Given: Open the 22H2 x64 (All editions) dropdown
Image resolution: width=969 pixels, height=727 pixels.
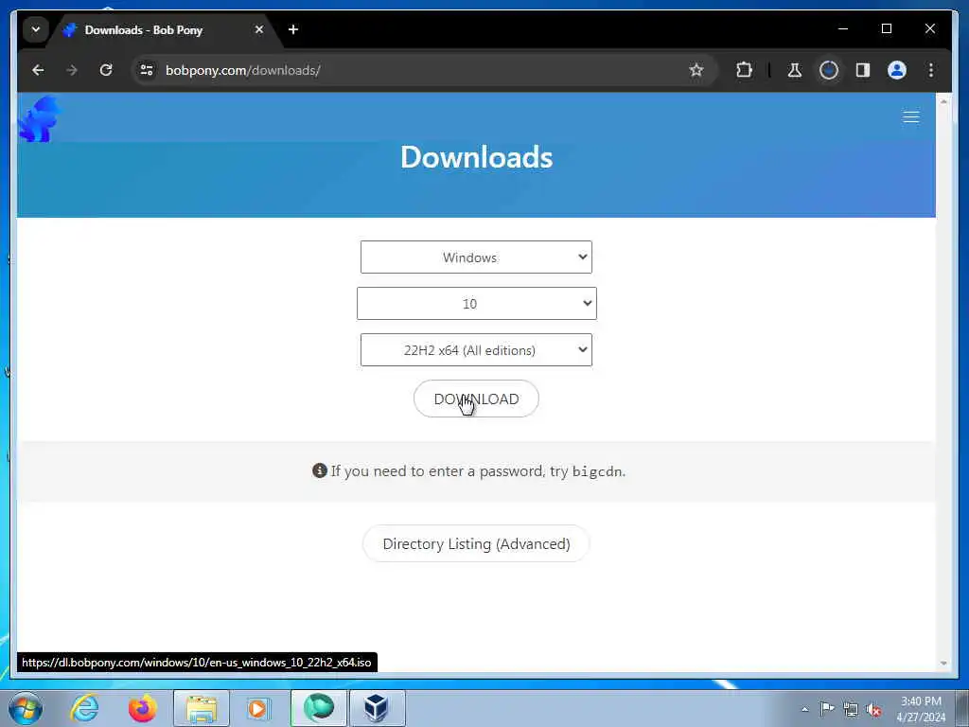Looking at the screenshot, I should click(476, 350).
